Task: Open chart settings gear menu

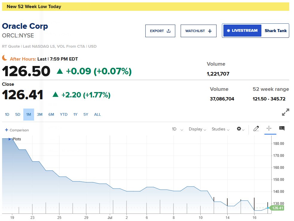Action: pos(240,129)
